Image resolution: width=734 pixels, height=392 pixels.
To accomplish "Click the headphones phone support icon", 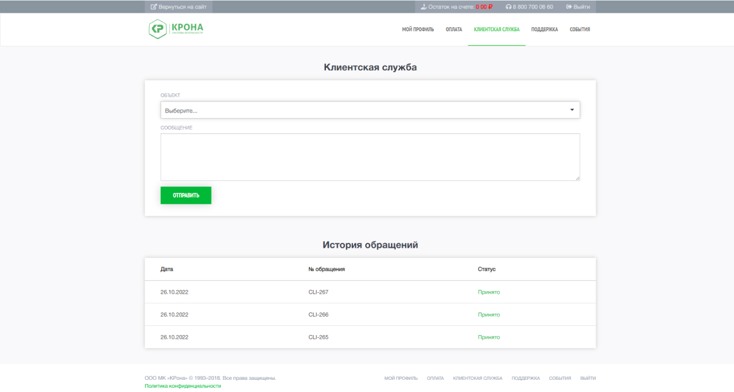I will (x=508, y=7).
